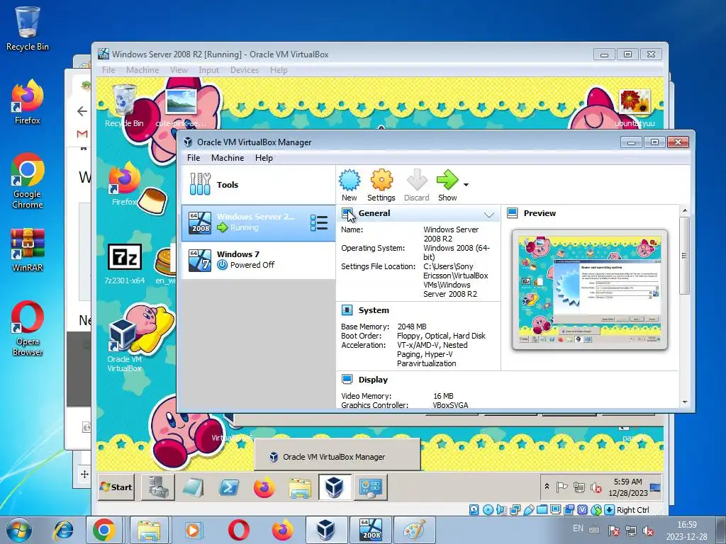The image size is (726, 544).
Task: Click the mouse integration icon in VM status bar
Action: tap(596, 510)
